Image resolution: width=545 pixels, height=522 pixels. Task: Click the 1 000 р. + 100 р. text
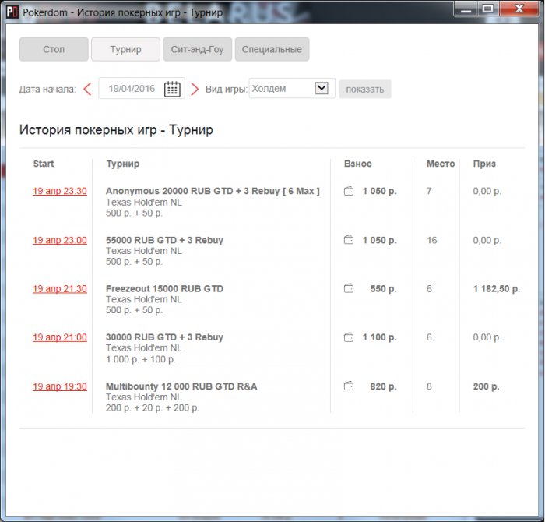pos(141,359)
